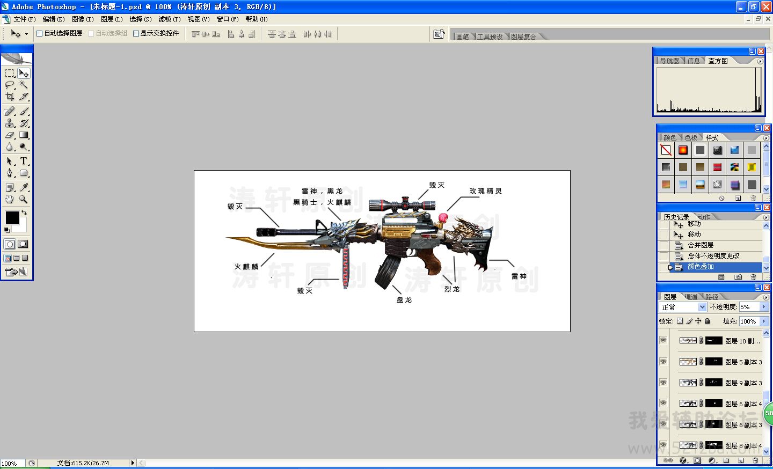Screen dimensions: 773x469
Task: Select the Eyedropper tool
Action: pos(24,187)
